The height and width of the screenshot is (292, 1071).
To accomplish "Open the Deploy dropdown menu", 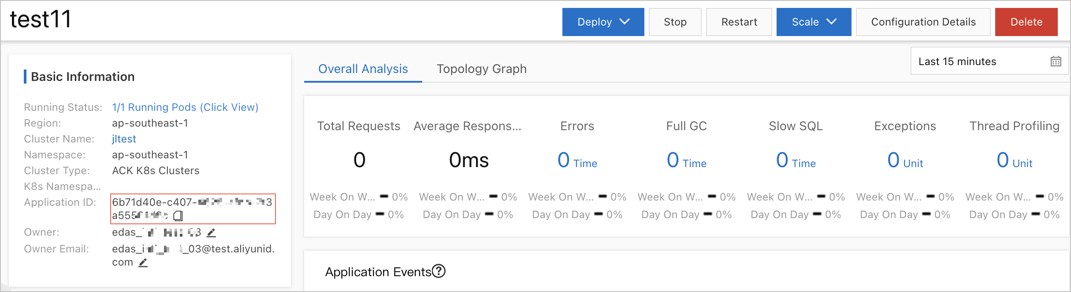I will [602, 22].
